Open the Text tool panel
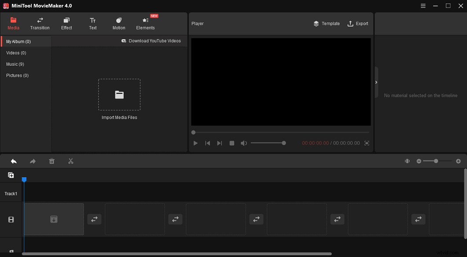 click(92, 23)
